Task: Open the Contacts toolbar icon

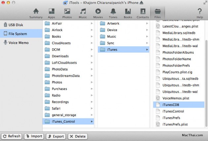Action: pyautogui.click(x=143, y=11)
